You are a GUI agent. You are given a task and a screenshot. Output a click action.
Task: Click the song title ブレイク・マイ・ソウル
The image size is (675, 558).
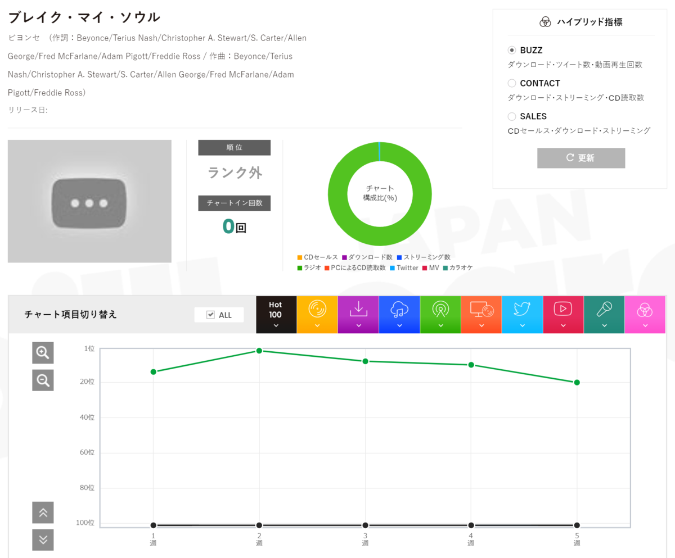click(x=84, y=17)
